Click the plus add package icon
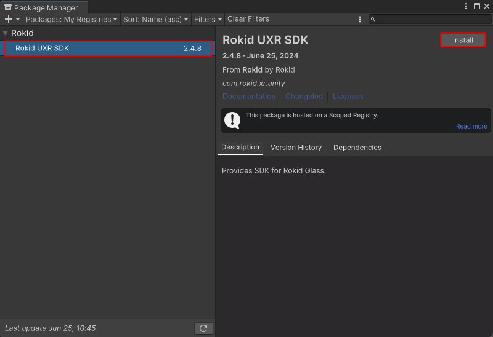This screenshot has height=337, width=493. (9, 19)
